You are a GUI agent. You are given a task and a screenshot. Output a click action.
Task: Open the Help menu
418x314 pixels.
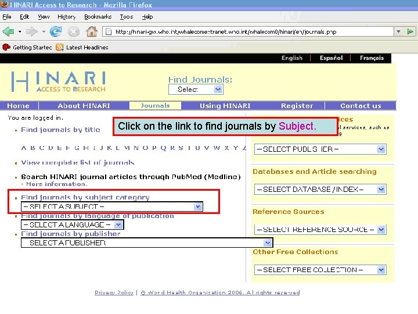click(147, 17)
